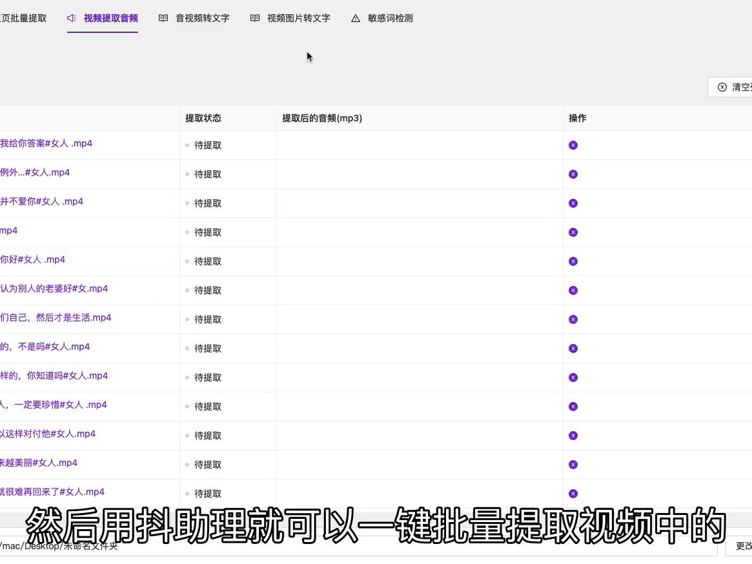This screenshot has height=564, width=752.
Task: Open file 就很难再回来了#女人.mp4
Action: point(52,492)
